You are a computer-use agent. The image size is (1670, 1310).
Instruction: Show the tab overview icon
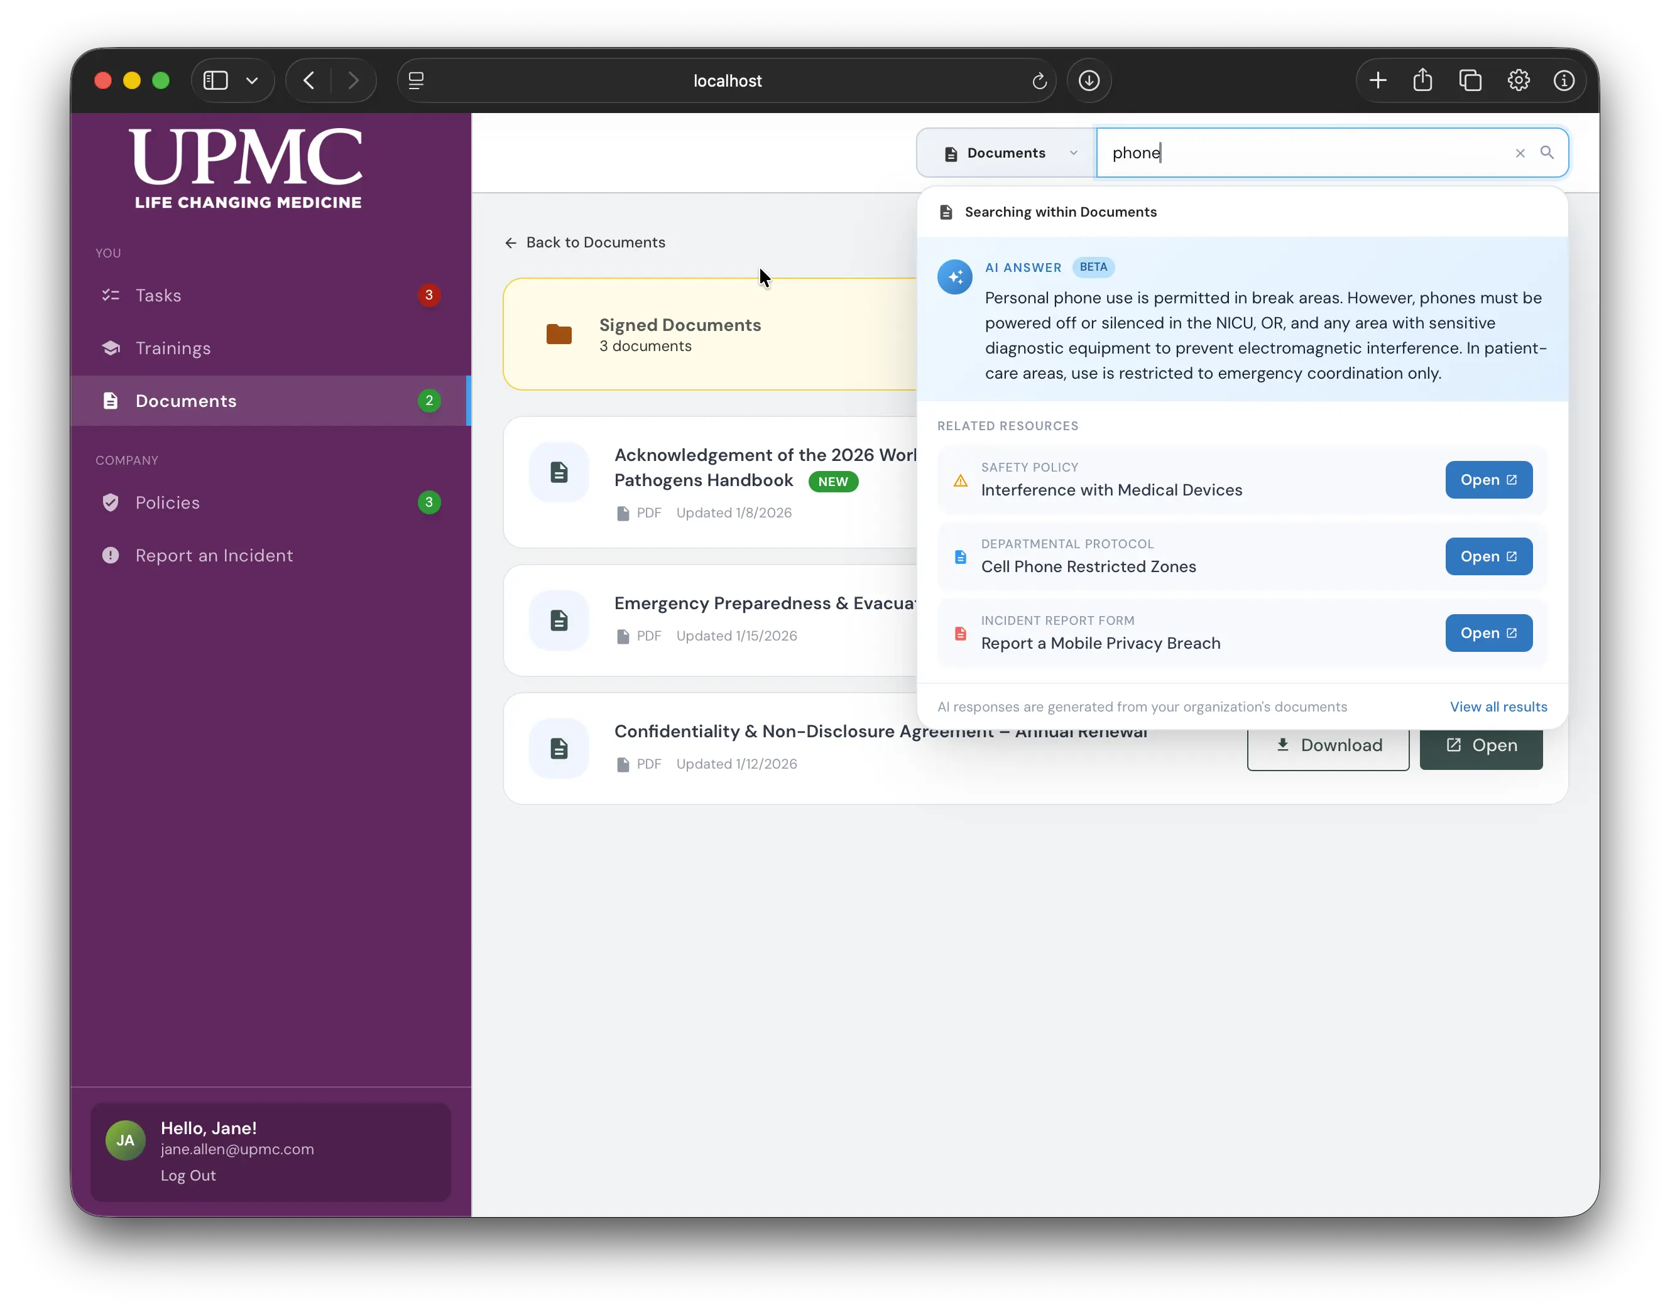pos(1470,80)
